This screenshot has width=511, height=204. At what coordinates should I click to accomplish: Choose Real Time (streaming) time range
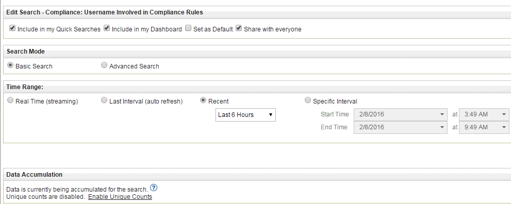[x=10, y=100]
